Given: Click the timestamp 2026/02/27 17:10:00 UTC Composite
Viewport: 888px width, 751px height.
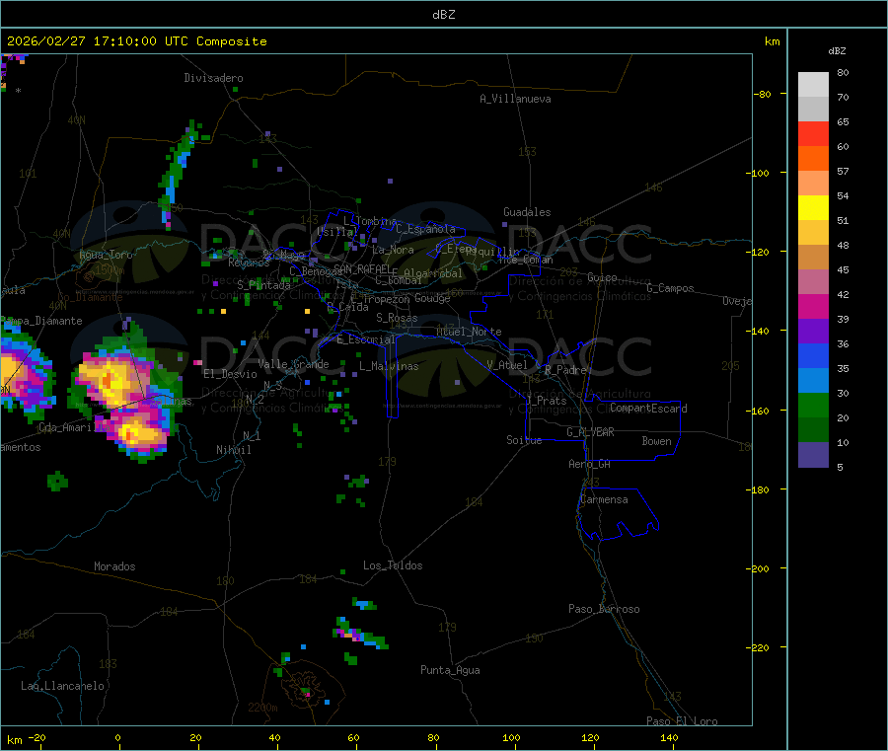Looking at the screenshot, I should [136, 41].
